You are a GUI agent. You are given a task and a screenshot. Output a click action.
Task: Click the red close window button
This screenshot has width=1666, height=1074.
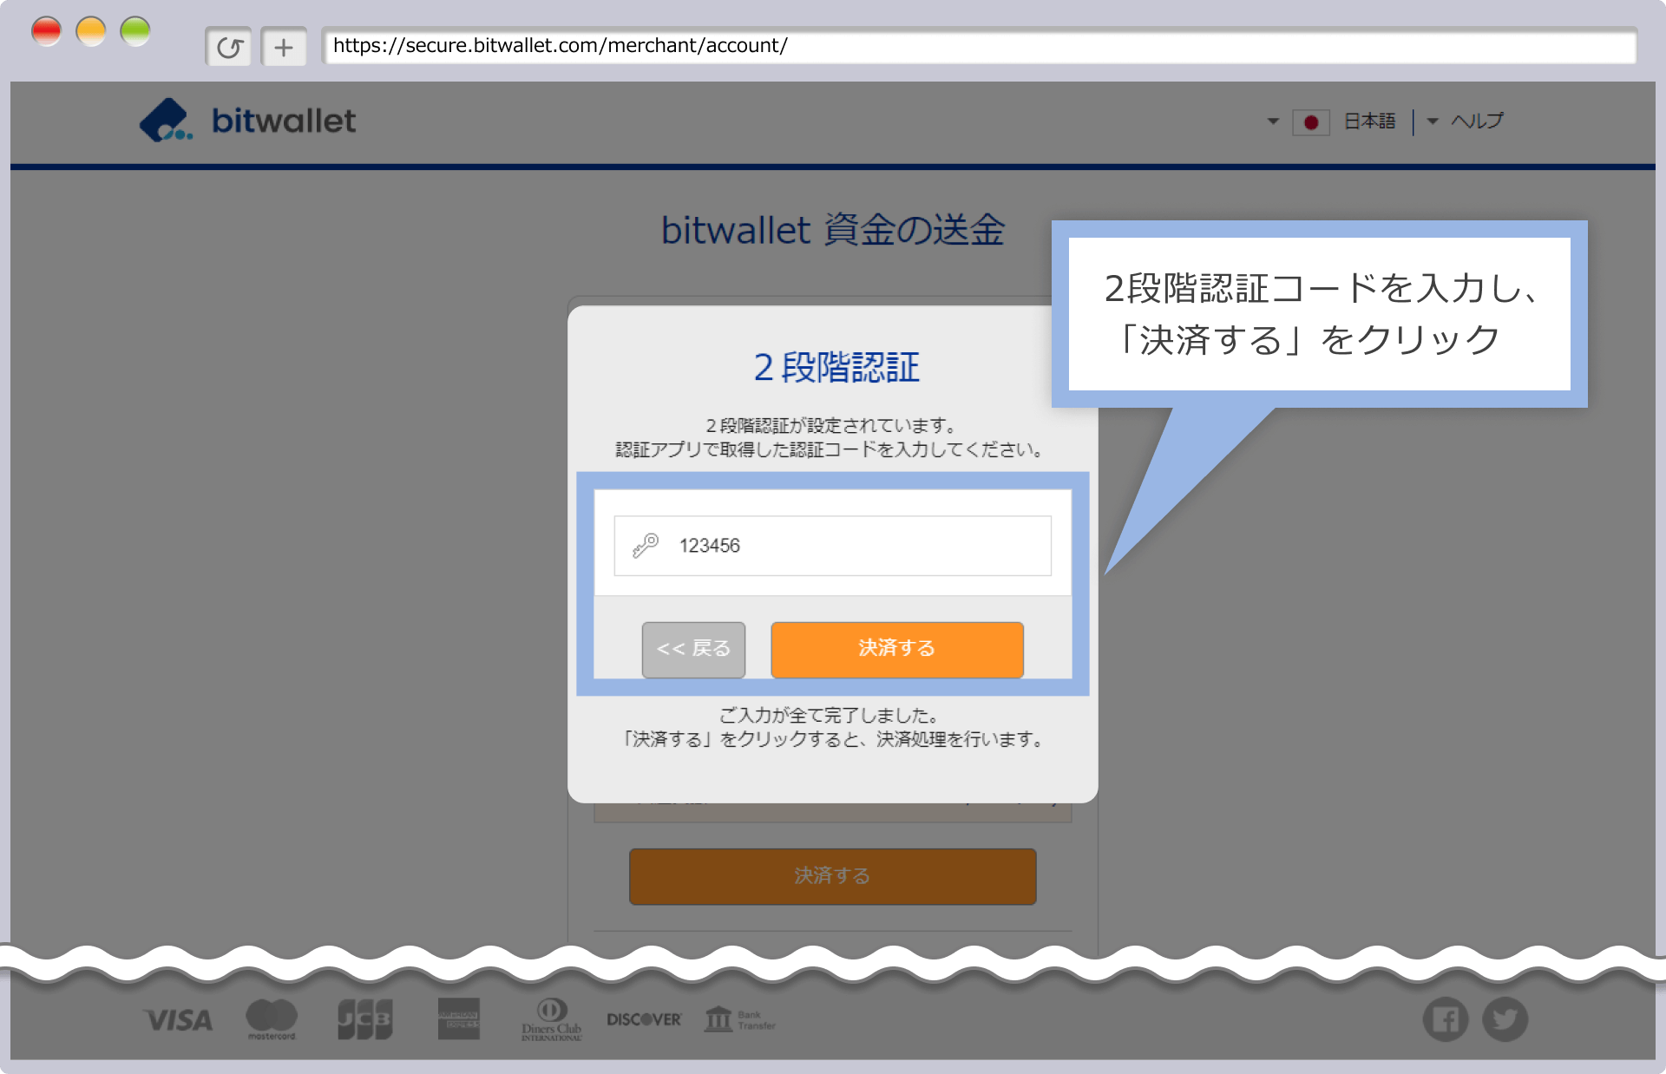(x=47, y=32)
